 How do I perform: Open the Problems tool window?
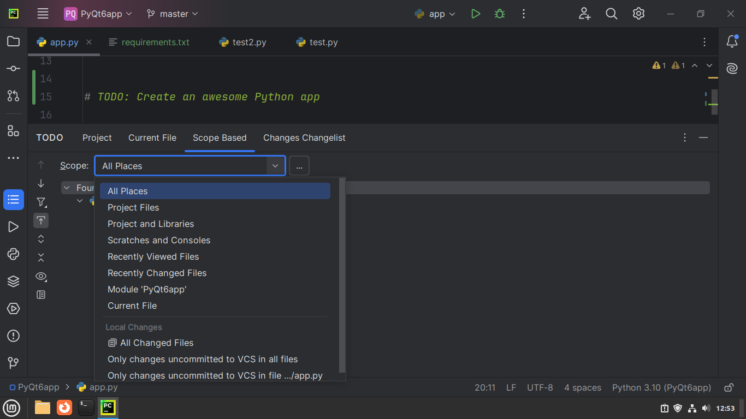(x=13, y=336)
